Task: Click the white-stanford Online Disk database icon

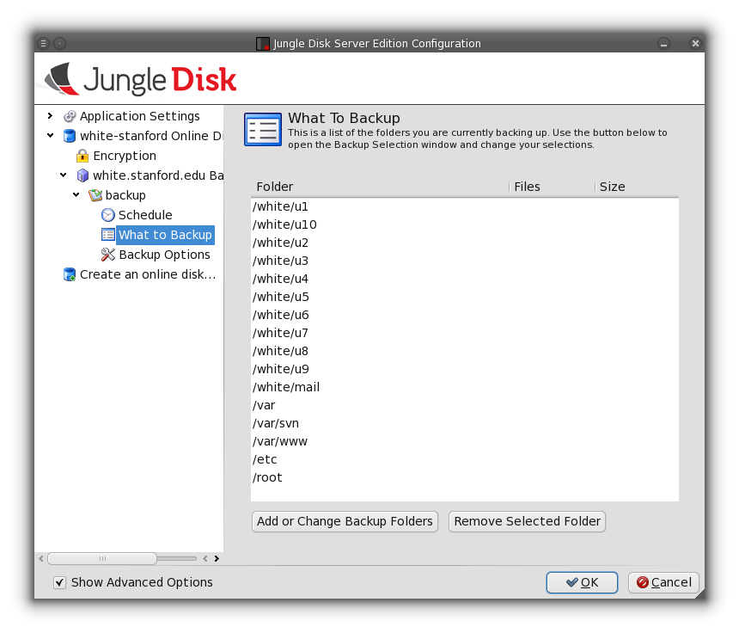Action: (x=70, y=136)
